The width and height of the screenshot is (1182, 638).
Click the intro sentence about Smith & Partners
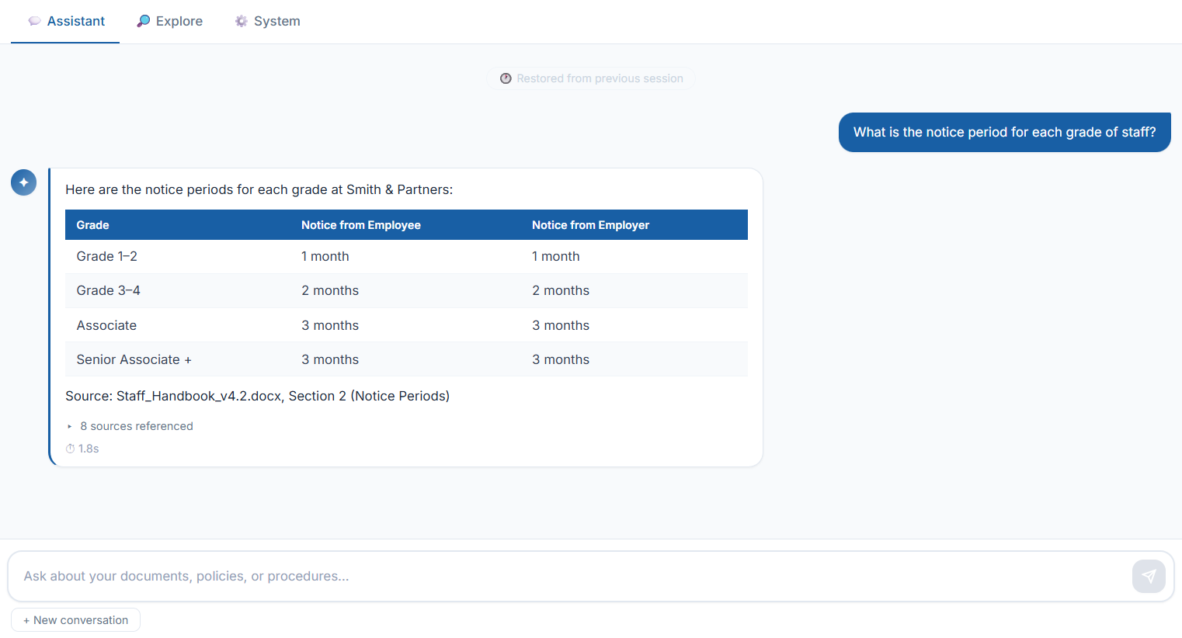[259, 189]
